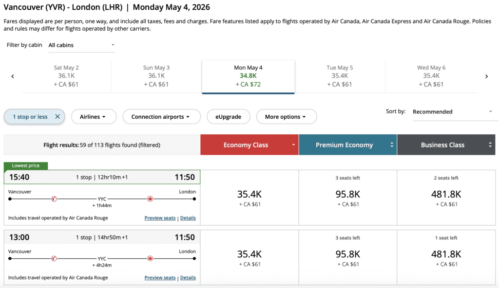Select 481.8K Business Class fare on 15:40 flight

pyautogui.click(x=446, y=195)
